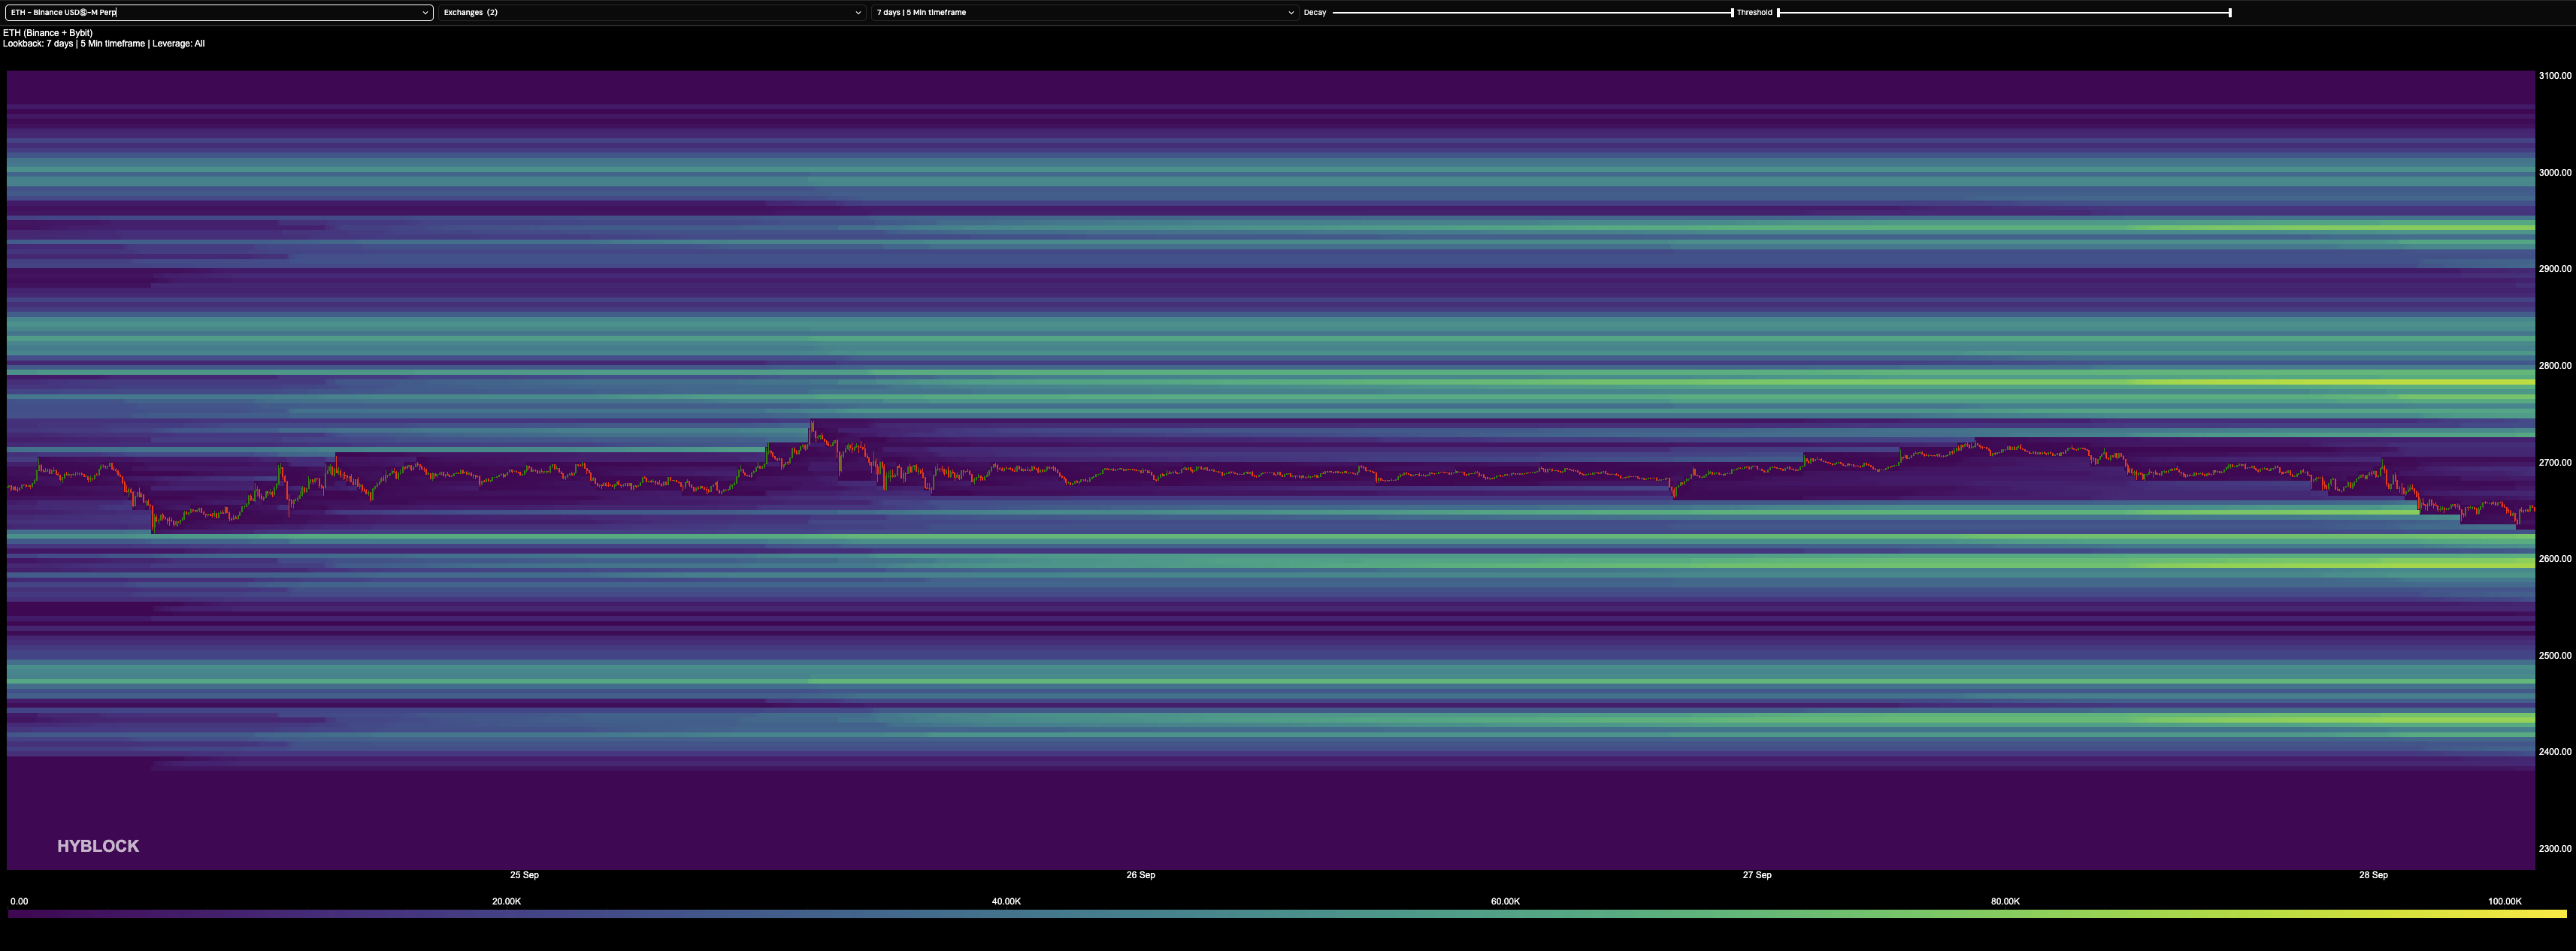Click the right handle of the Threshold slider

tap(2230, 13)
